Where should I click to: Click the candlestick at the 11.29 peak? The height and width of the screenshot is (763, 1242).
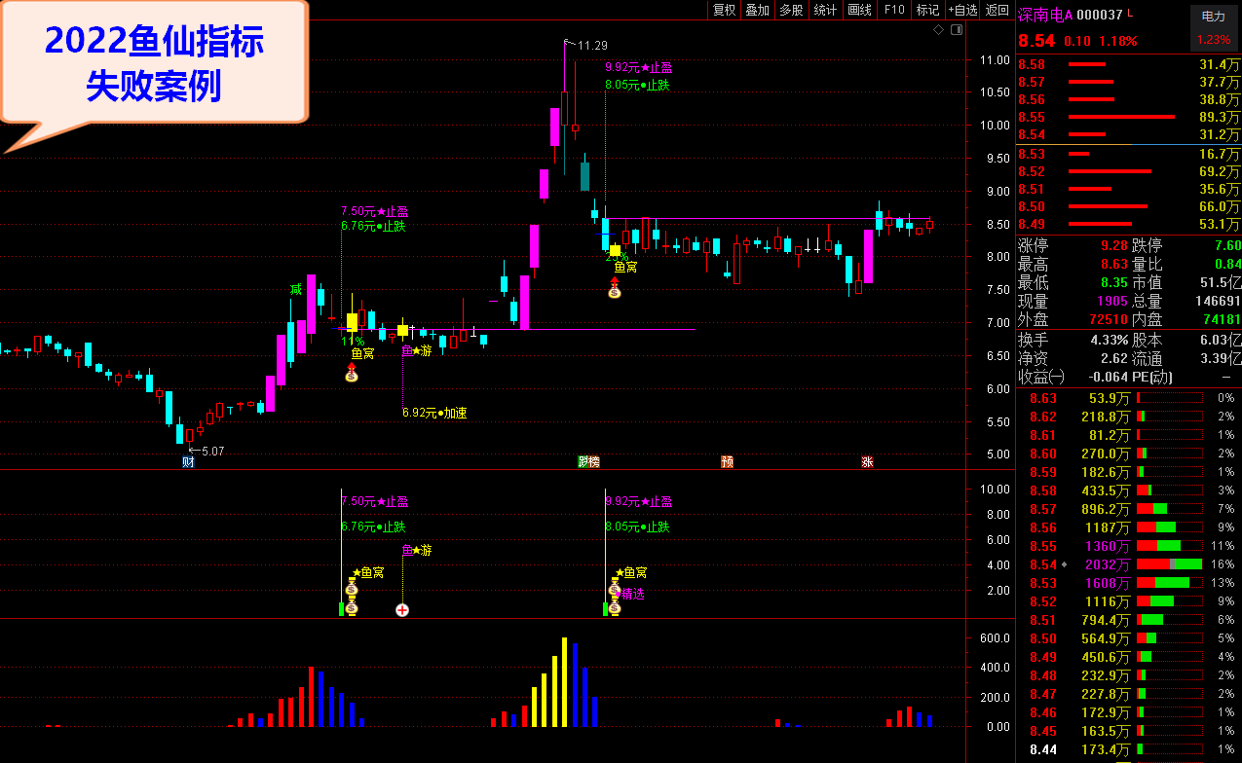[565, 107]
